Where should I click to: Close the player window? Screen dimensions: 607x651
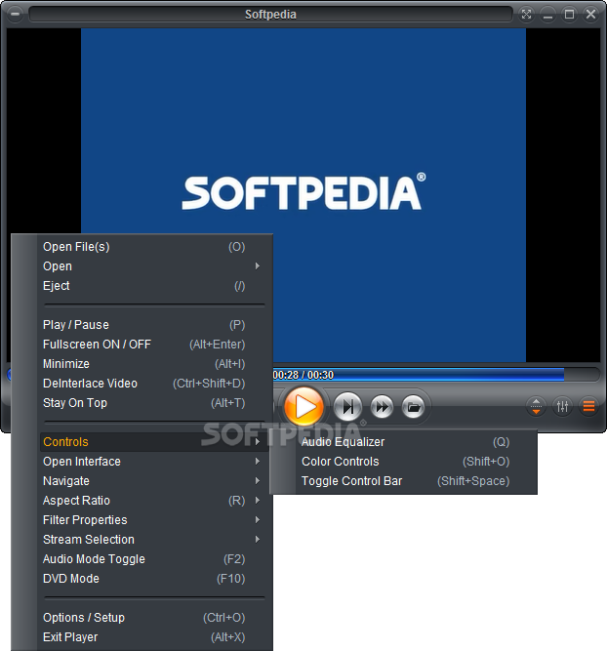pos(590,15)
